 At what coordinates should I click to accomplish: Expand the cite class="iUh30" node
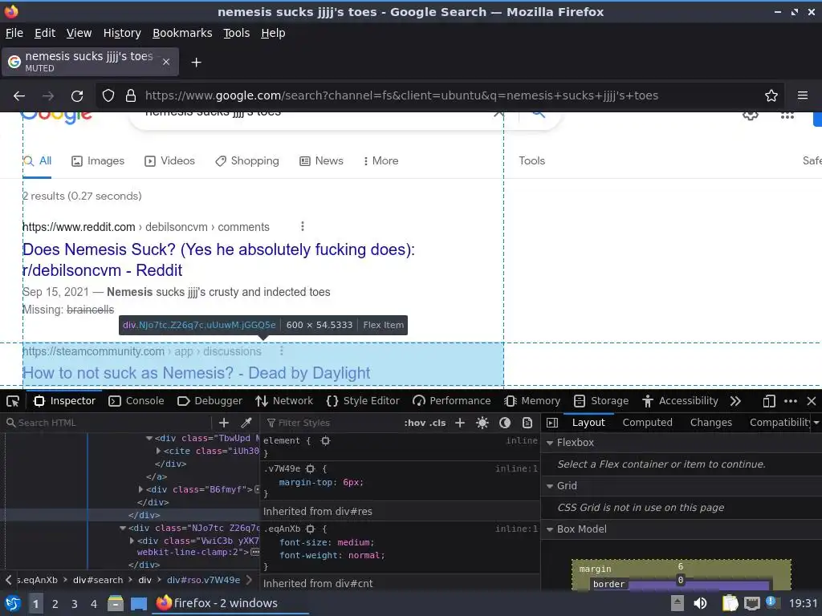click(x=158, y=451)
